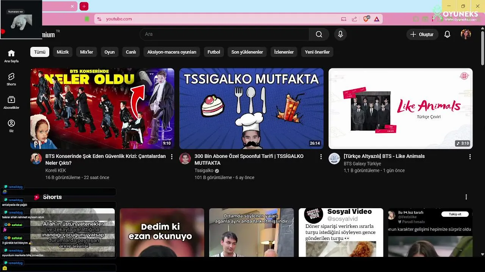The image size is (485, 272).
Task: Play the Tssigalko Mutfakta thumbnail
Action: [x=251, y=108]
